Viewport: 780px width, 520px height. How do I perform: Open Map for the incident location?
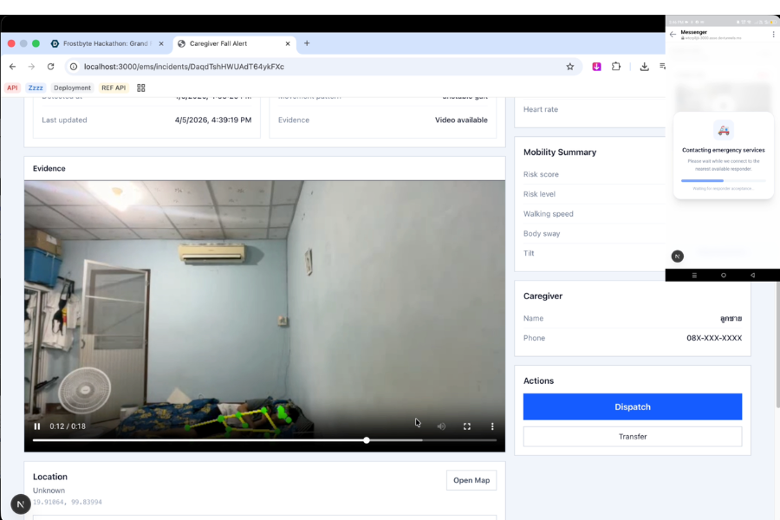[x=471, y=480]
